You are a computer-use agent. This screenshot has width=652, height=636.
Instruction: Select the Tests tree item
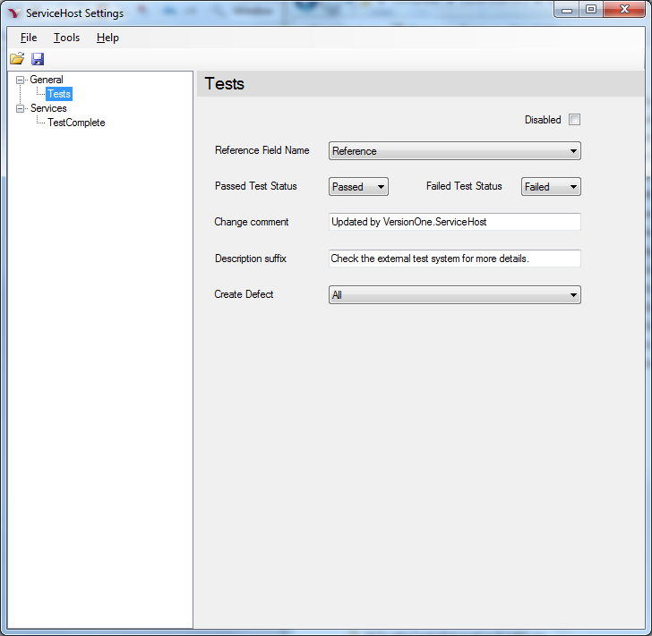pyautogui.click(x=59, y=94)
